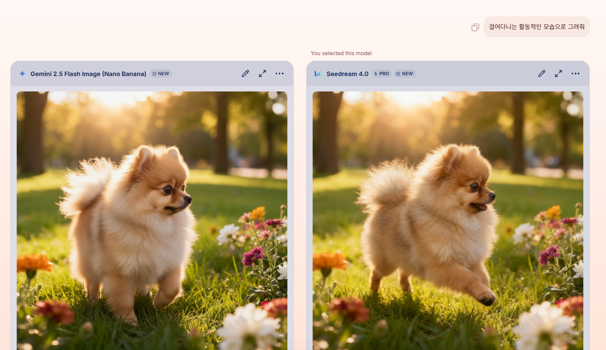The image size is (606, 350).
Task: Click the Gemini sparkle logo icon
Action: [22, 74]
